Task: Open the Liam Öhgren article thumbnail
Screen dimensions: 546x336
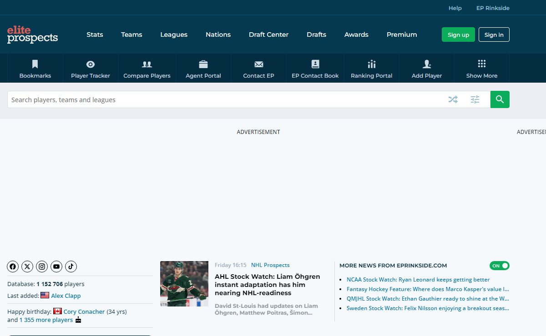Action: click(x=184, y=284)
